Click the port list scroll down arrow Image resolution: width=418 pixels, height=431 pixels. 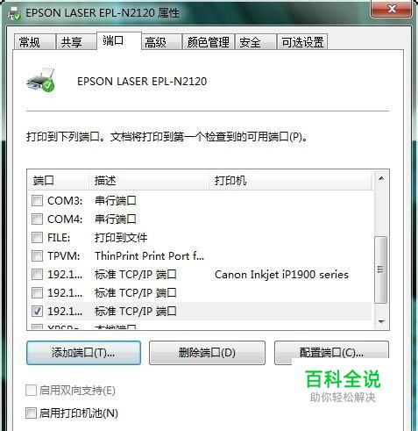(381, 321)
